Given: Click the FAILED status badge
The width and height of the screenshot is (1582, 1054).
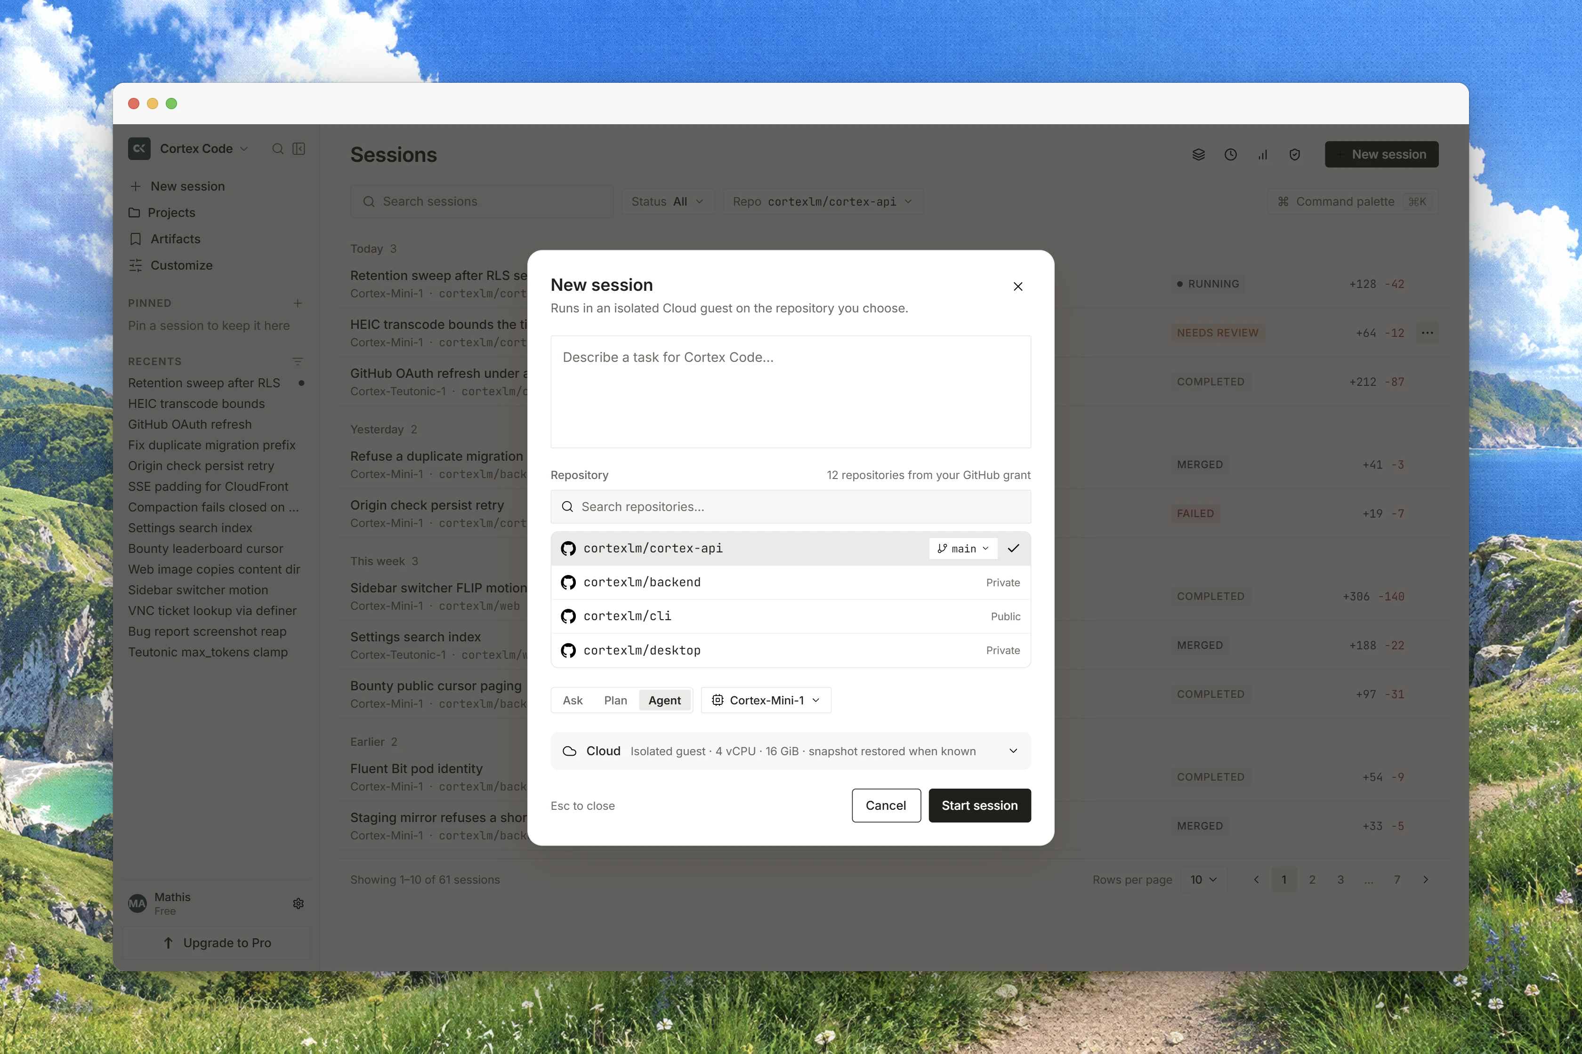Looking at the screenshot, I should pos(1195,513).
